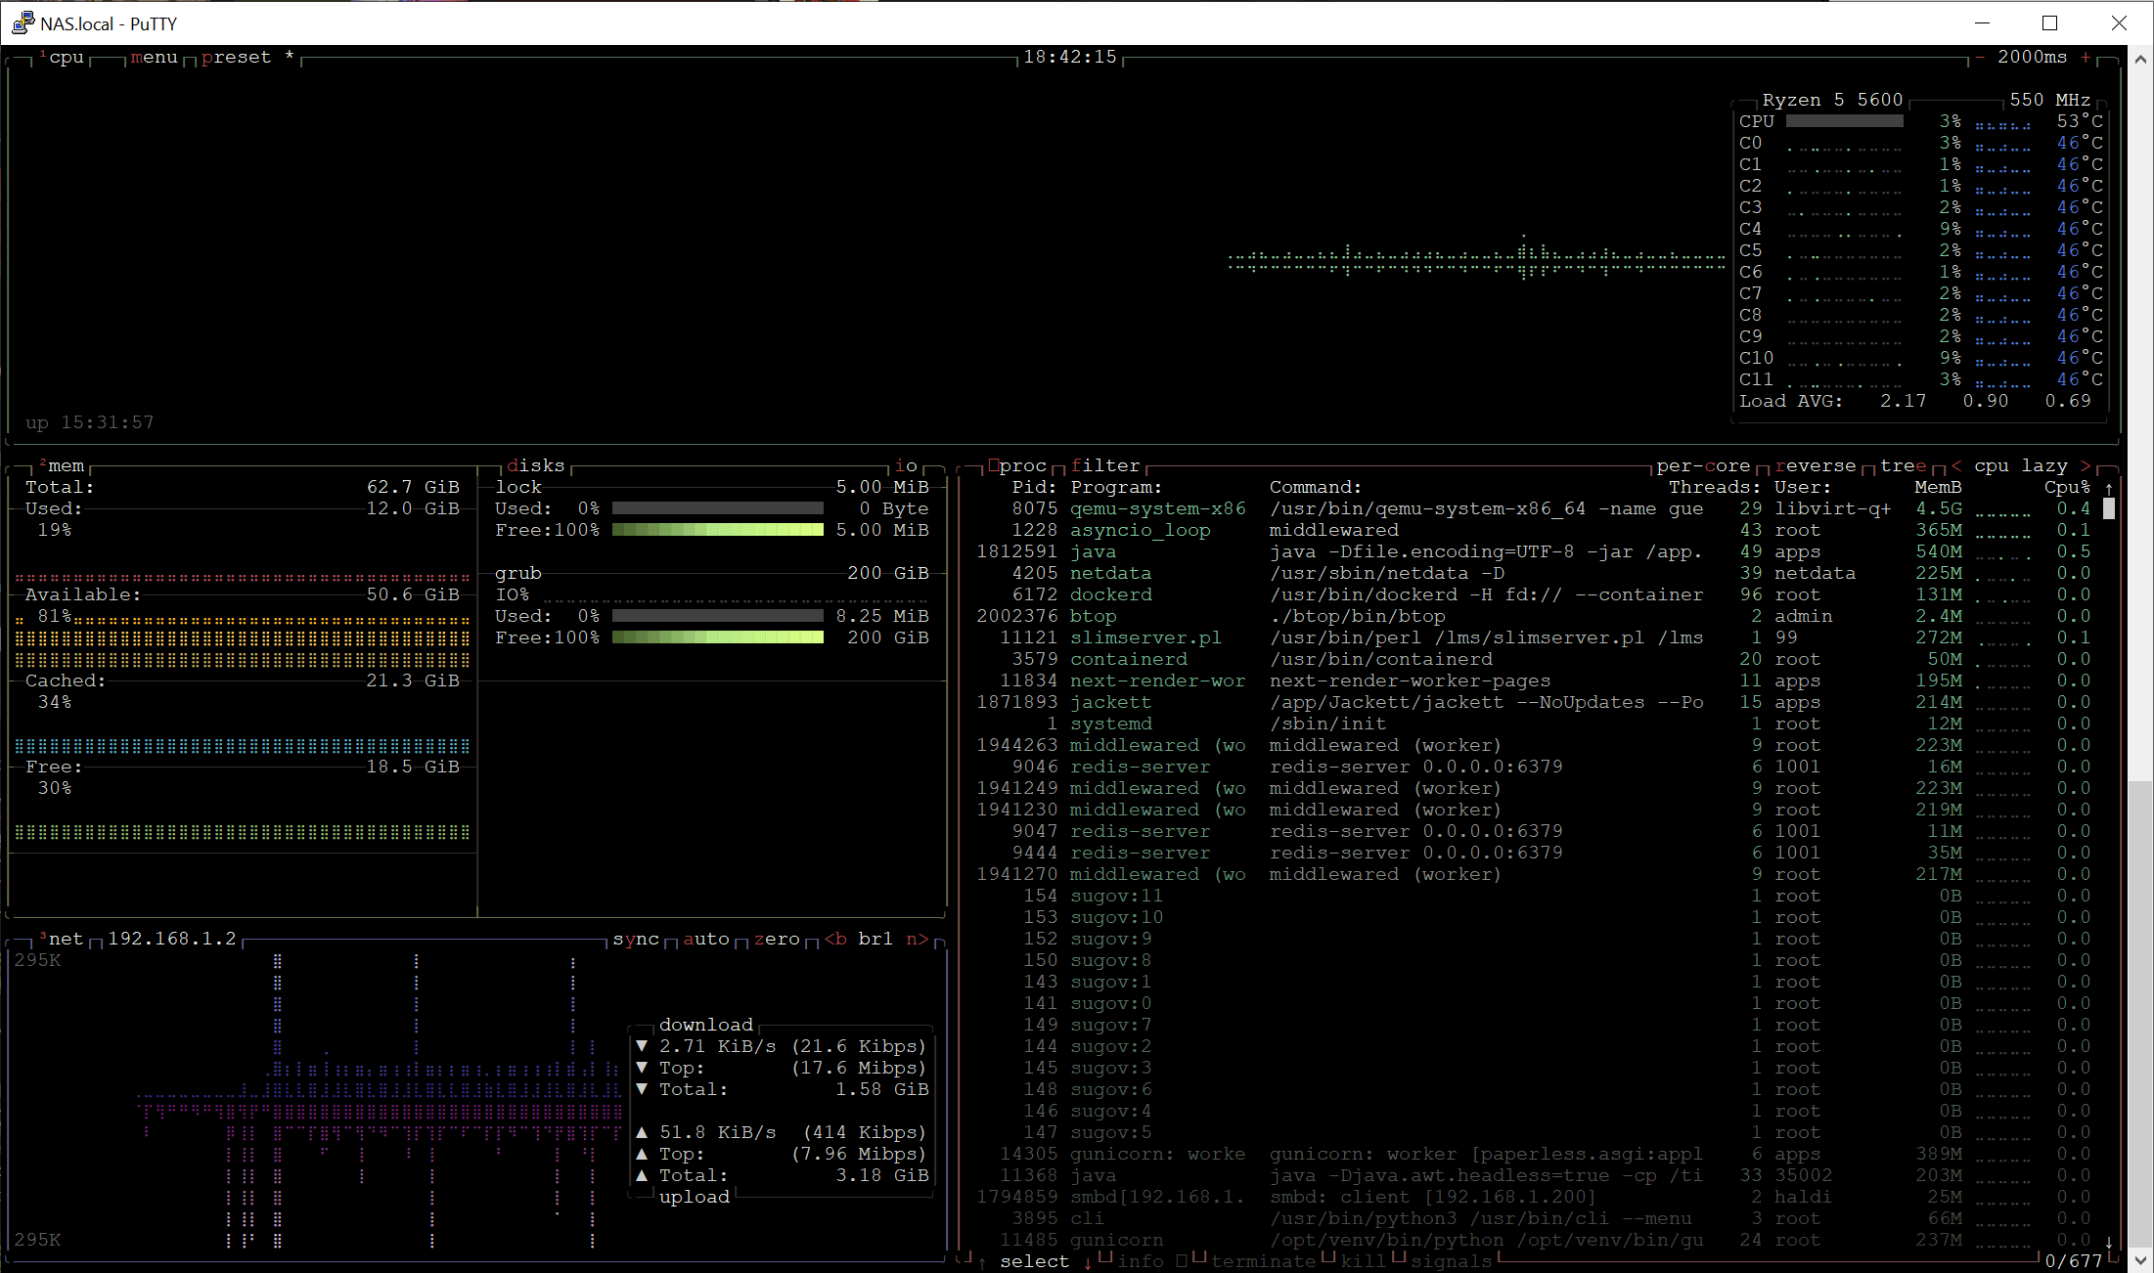Toggle reverse sorting of processes
2154x1273 pixels.
(1815, 465)
